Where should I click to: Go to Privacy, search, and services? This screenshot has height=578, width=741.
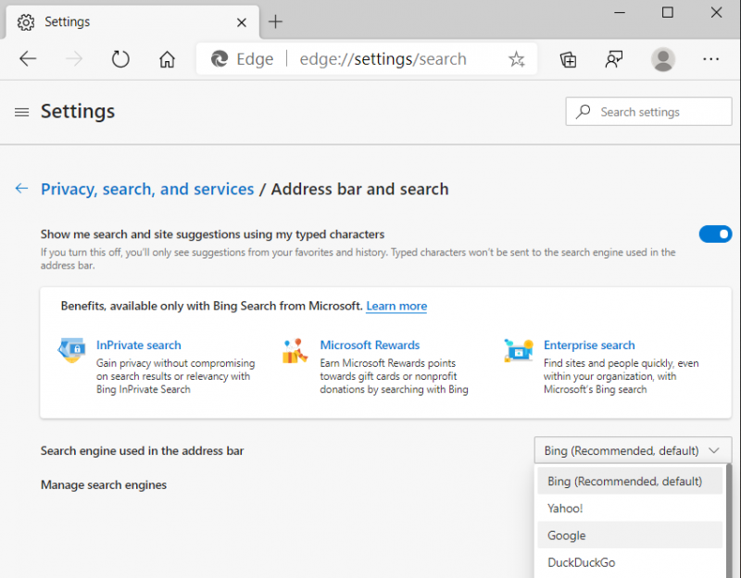(x=147, y=189)
